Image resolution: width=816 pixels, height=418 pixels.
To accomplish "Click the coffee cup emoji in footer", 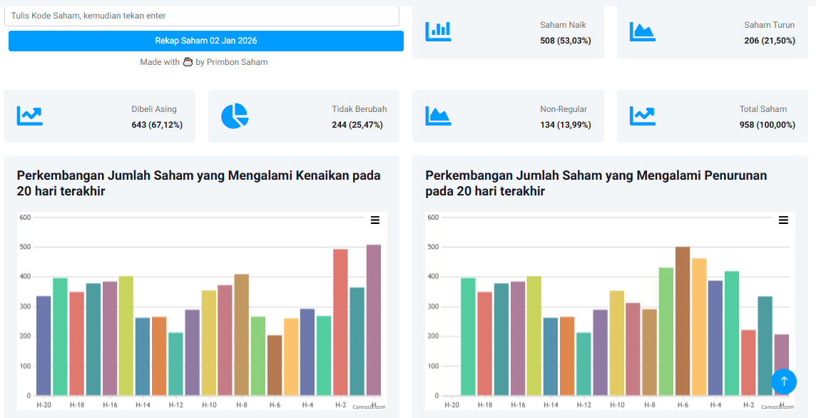I will point(188,62).
